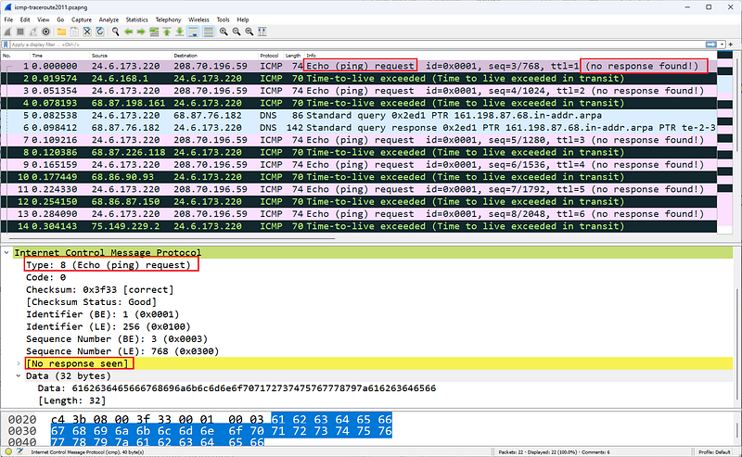Sort by the Source column header
The width and height of the screenshot is (742, 457).
pyautogui.click(x=130, y=56)
